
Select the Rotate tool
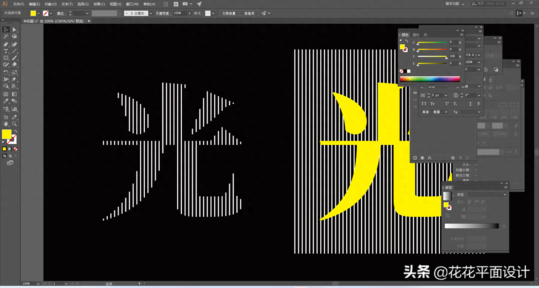click(6, 73)
